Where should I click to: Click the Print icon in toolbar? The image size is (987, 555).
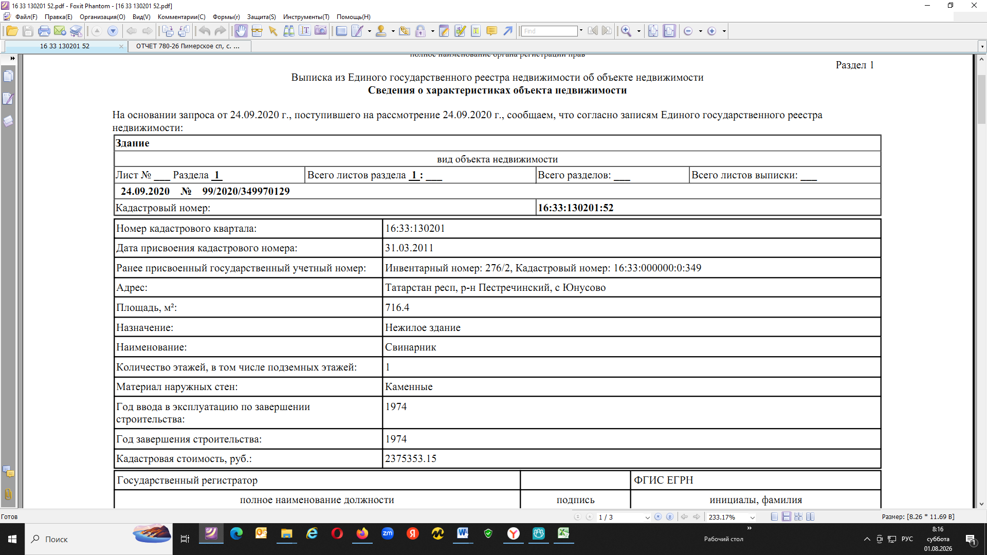44,31
